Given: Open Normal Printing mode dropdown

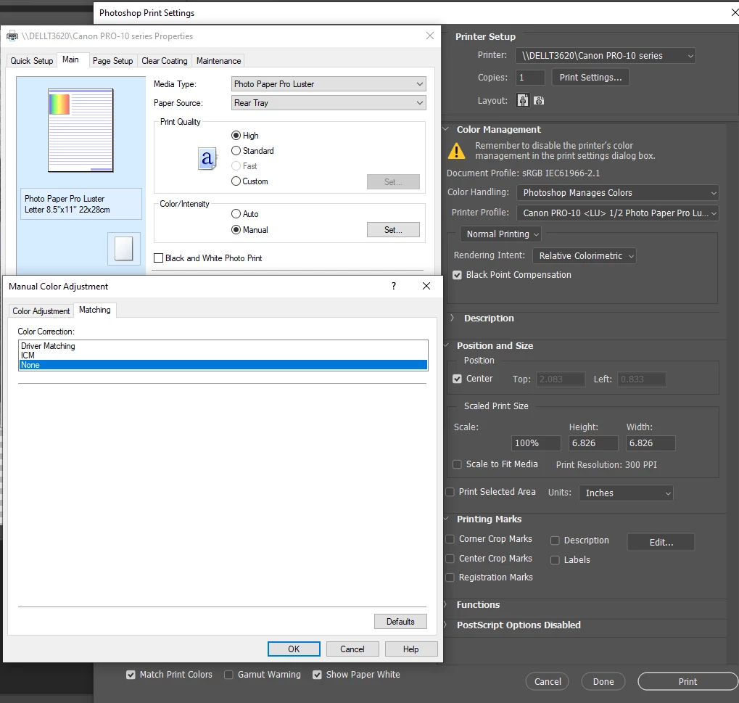Looking at the screenshot, I should [500, 234].
